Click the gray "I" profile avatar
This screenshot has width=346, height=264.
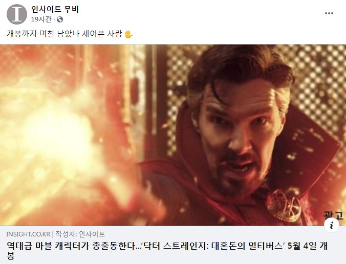point(17,14)
